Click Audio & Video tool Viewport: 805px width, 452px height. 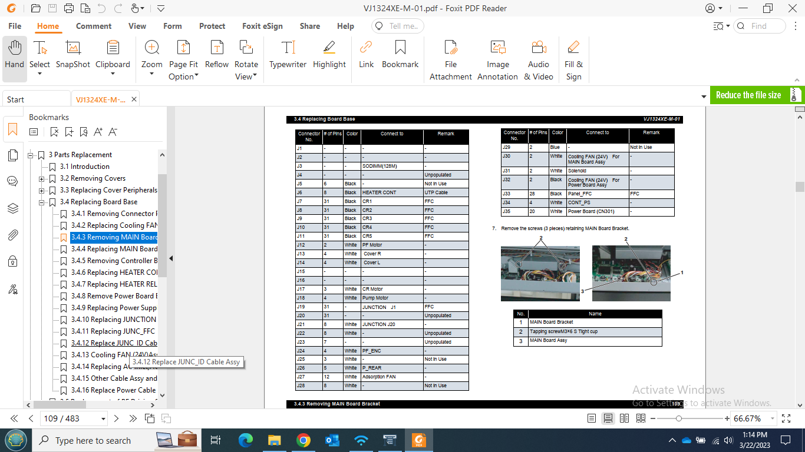coord(539,60)
